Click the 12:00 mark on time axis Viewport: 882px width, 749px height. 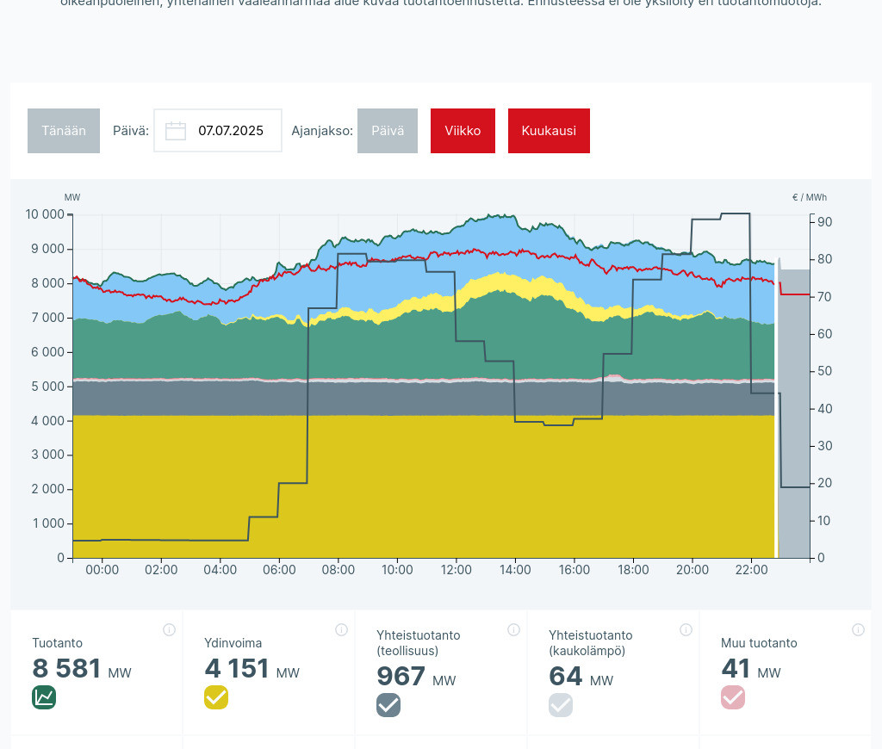click(456, 570)
